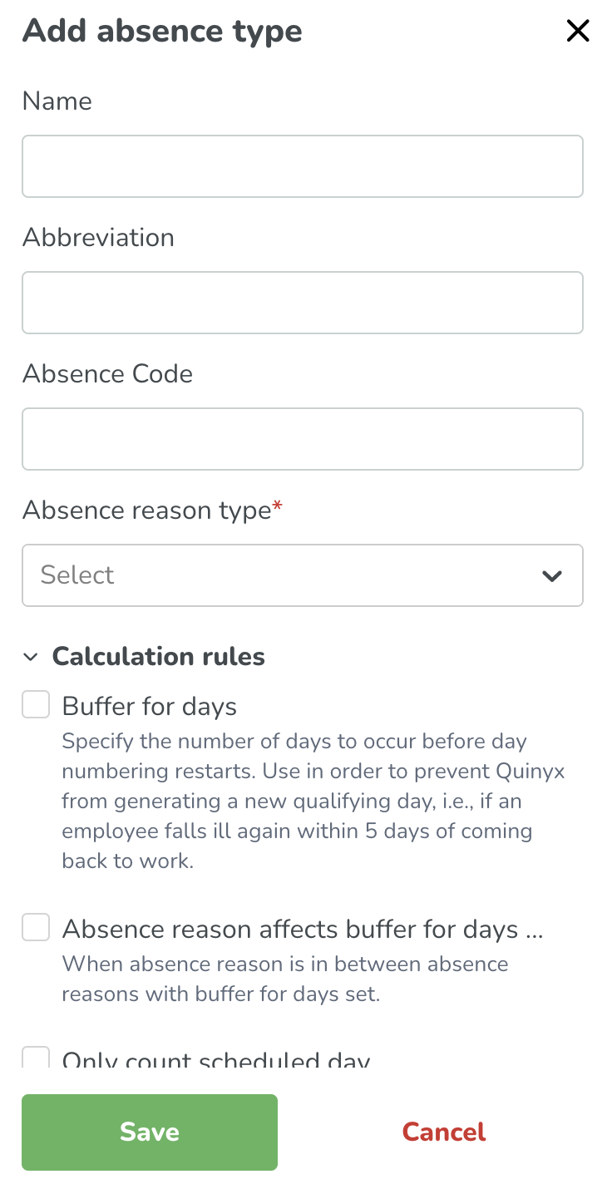Click the Buffer for days label text
Image resolution: width=607 pixels, height=1179 pixels.
150,706
